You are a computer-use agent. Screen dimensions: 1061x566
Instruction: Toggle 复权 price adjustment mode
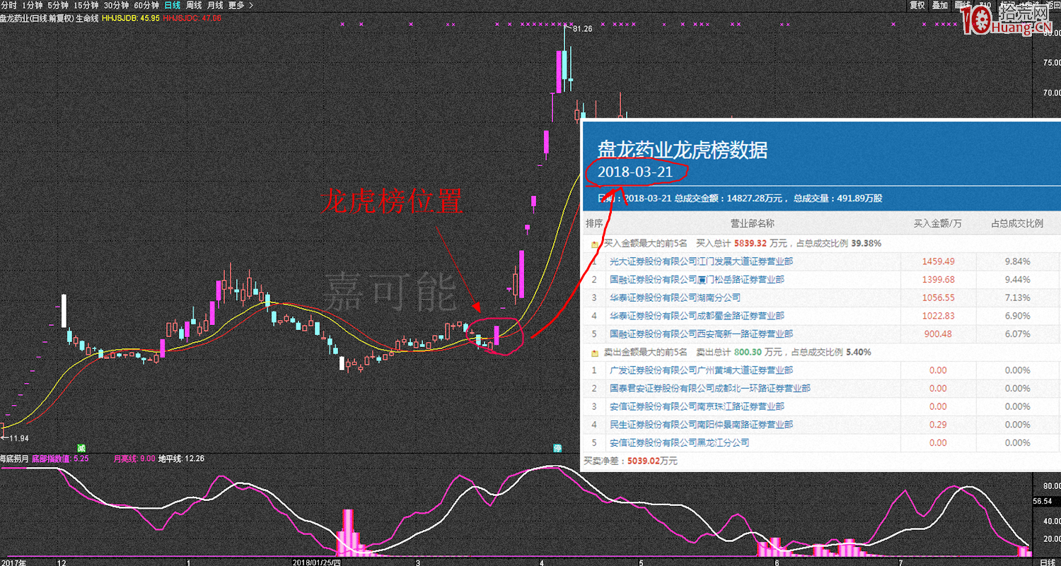[917, 5]
